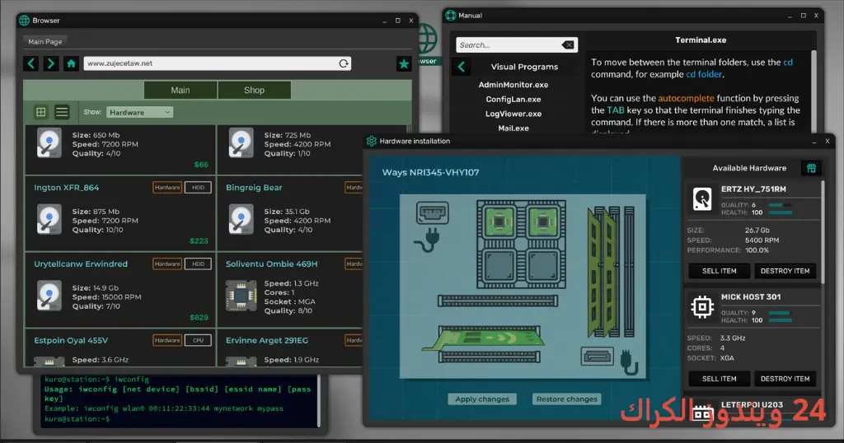Viewport: 844px width, 443px height.
Task: Click the browser forward arrow icon
Action: click(x=51, y=63)
